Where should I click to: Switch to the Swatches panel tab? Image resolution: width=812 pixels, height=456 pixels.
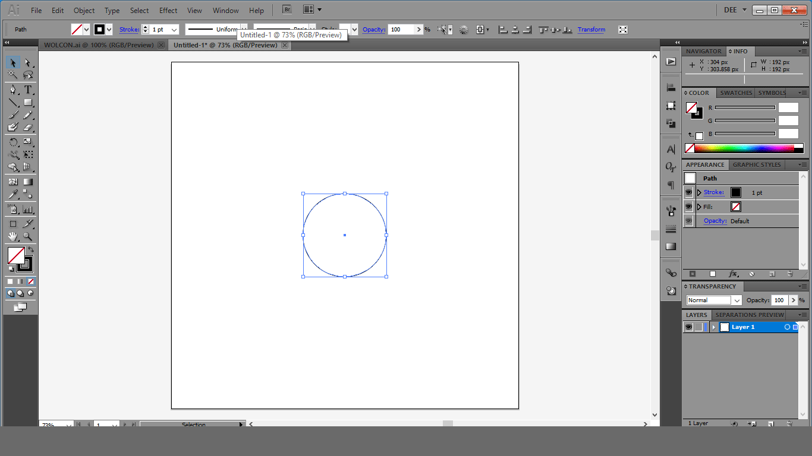click(736, 93)
